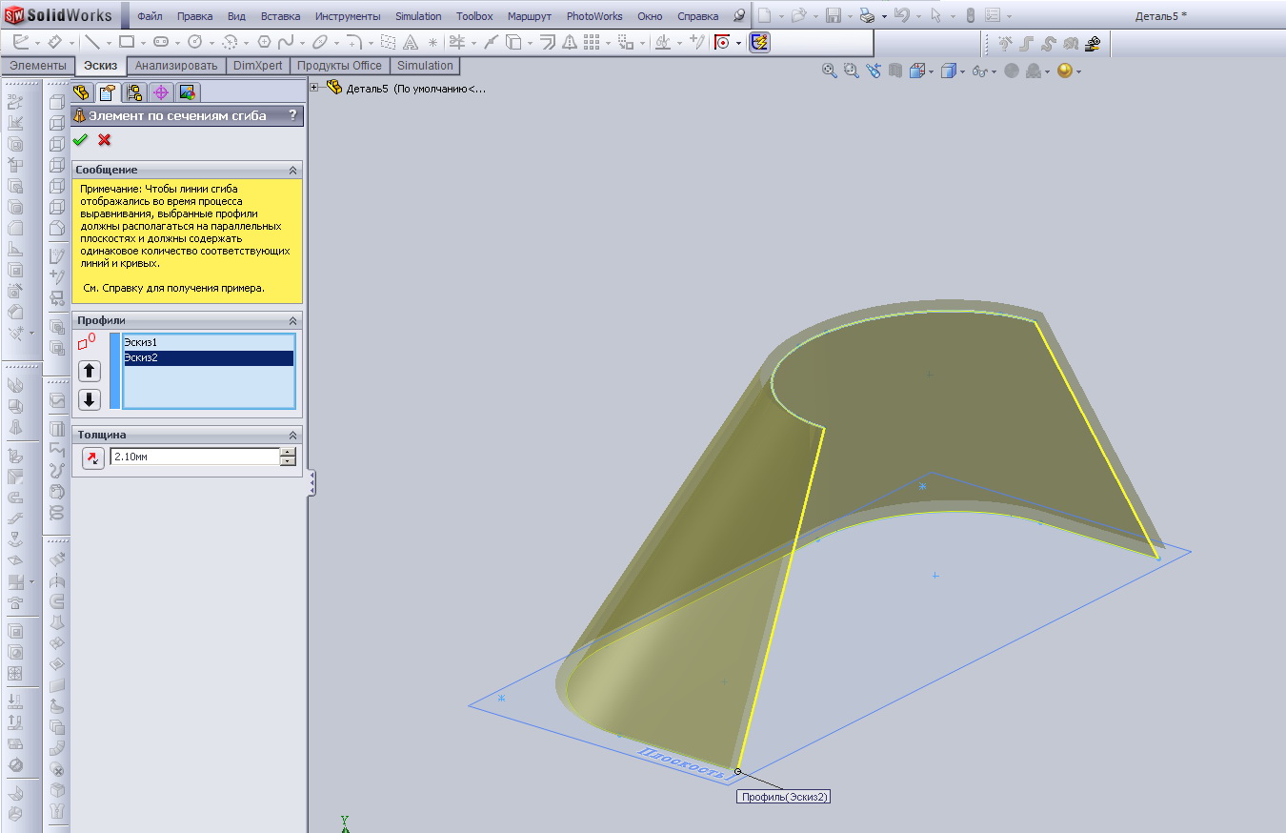Open the Инструменты menu
This screenshot has height=833, width=1286.
click(x=348, y=16)
